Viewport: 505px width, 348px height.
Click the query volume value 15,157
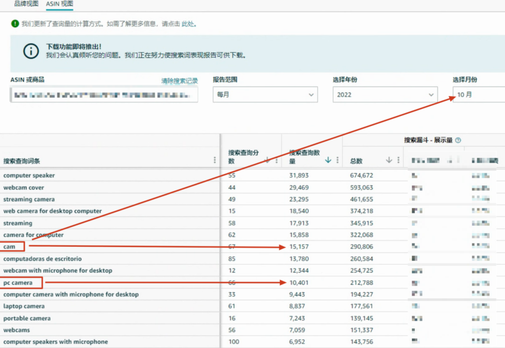(299, 247)
